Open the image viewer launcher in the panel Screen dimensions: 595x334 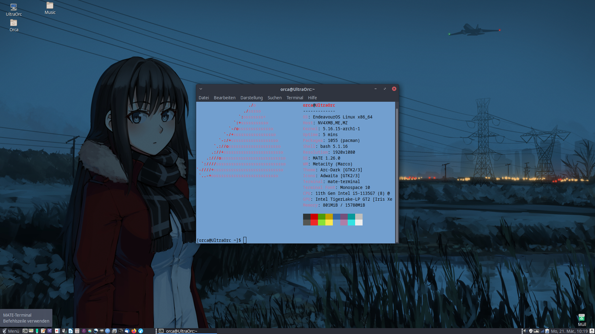click(x=31, y=331)
